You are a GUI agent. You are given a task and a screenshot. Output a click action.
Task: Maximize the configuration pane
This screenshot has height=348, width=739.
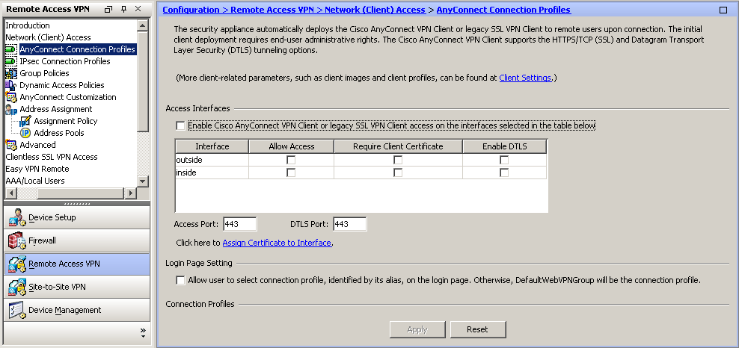[x=723, y=10]
